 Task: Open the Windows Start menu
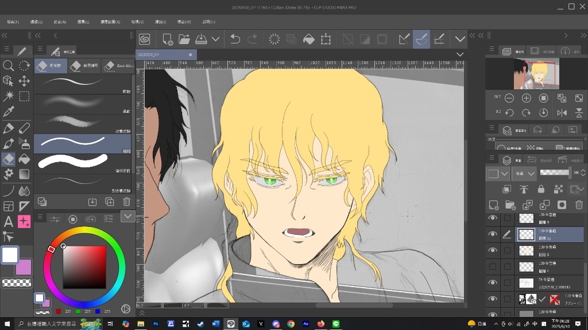coord(7,324)
